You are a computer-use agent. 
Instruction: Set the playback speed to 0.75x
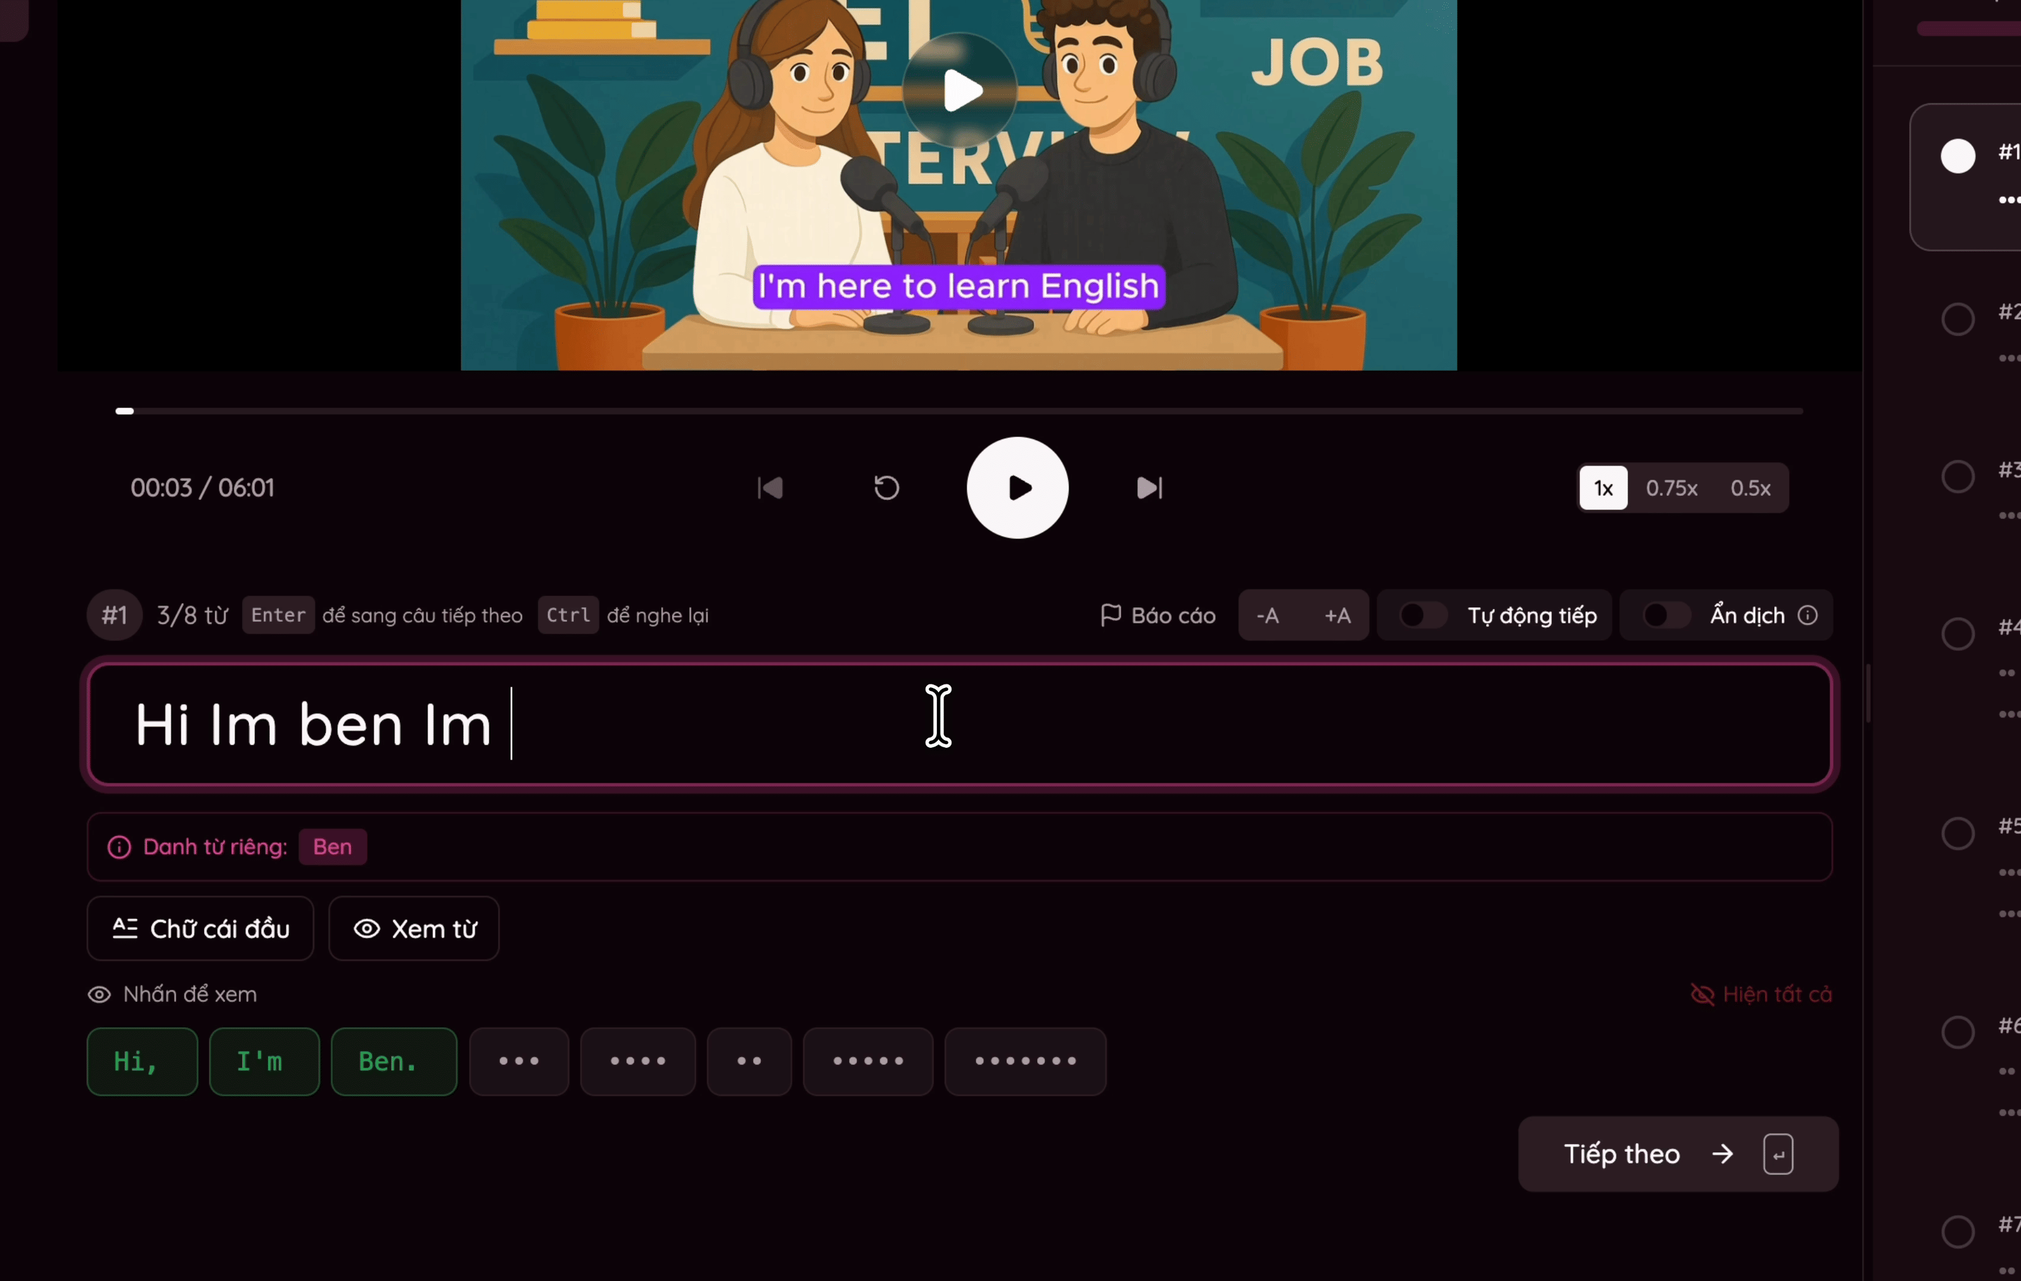(x=1671, y=487)
